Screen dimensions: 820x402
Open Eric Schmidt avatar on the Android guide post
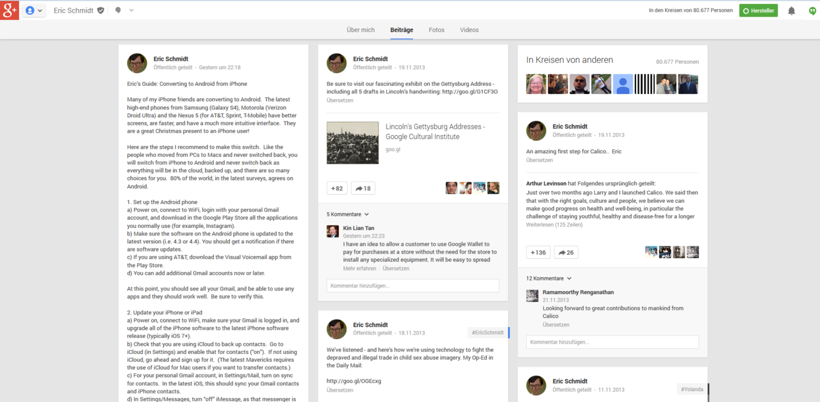[137, 63]
